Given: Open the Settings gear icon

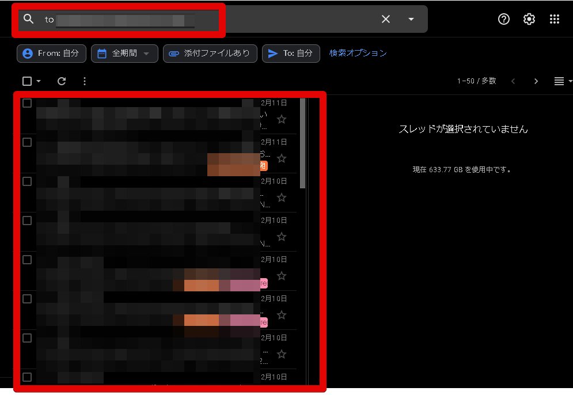Looking at the screenshot, I should pos(529,19).
